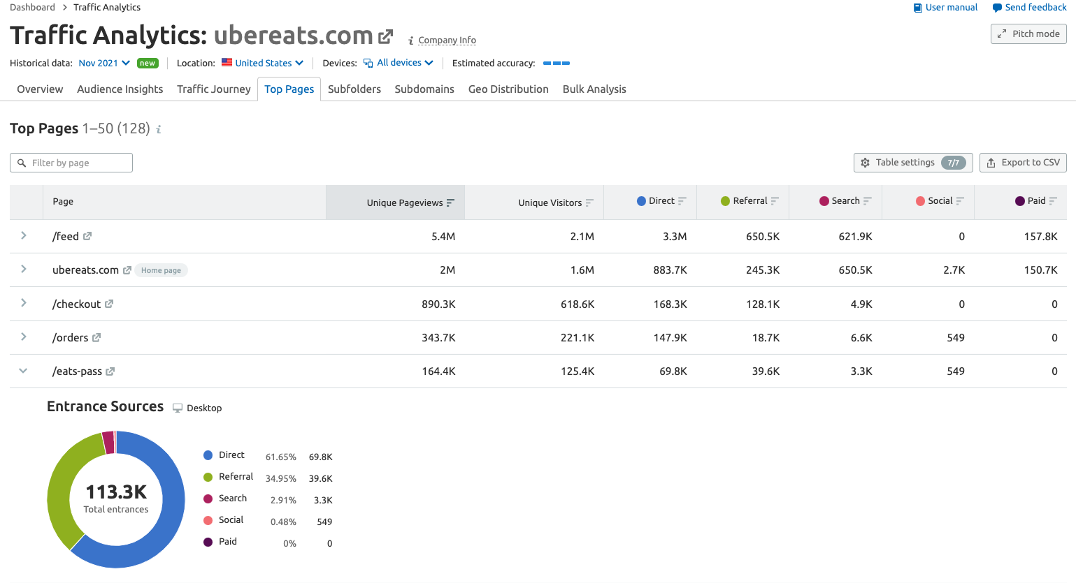Viewport: 1076px width, 583px height.
Task: Collapse the /eats-pass row
Action: click(24, 371)
